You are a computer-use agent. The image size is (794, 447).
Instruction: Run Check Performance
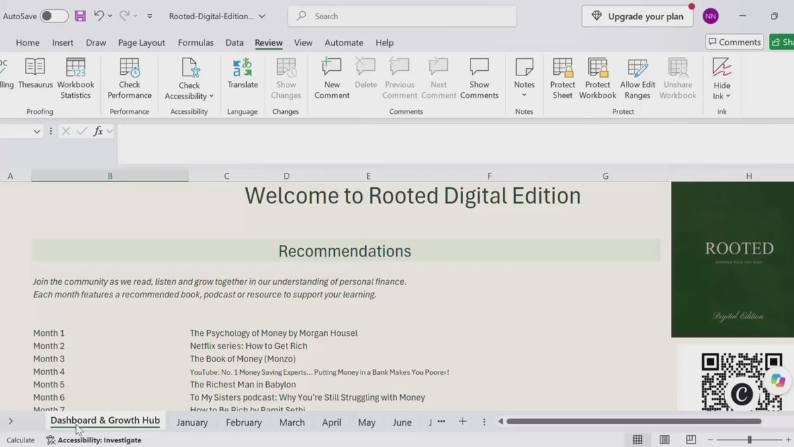[130, 79]
